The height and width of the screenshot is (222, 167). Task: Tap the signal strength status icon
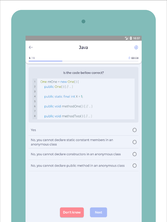tap(126, 38)
